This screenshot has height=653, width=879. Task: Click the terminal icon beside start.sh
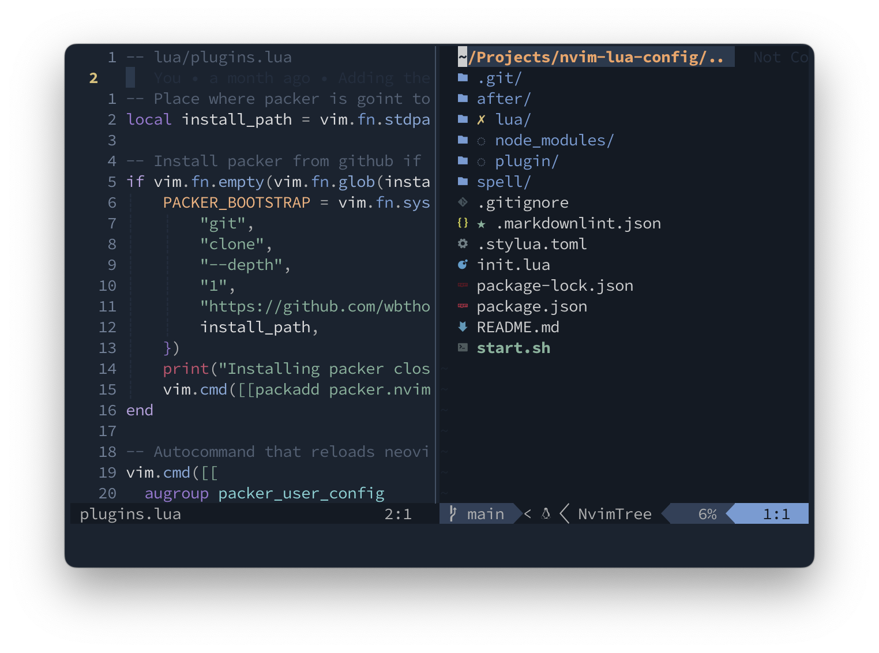click(463, 347)
